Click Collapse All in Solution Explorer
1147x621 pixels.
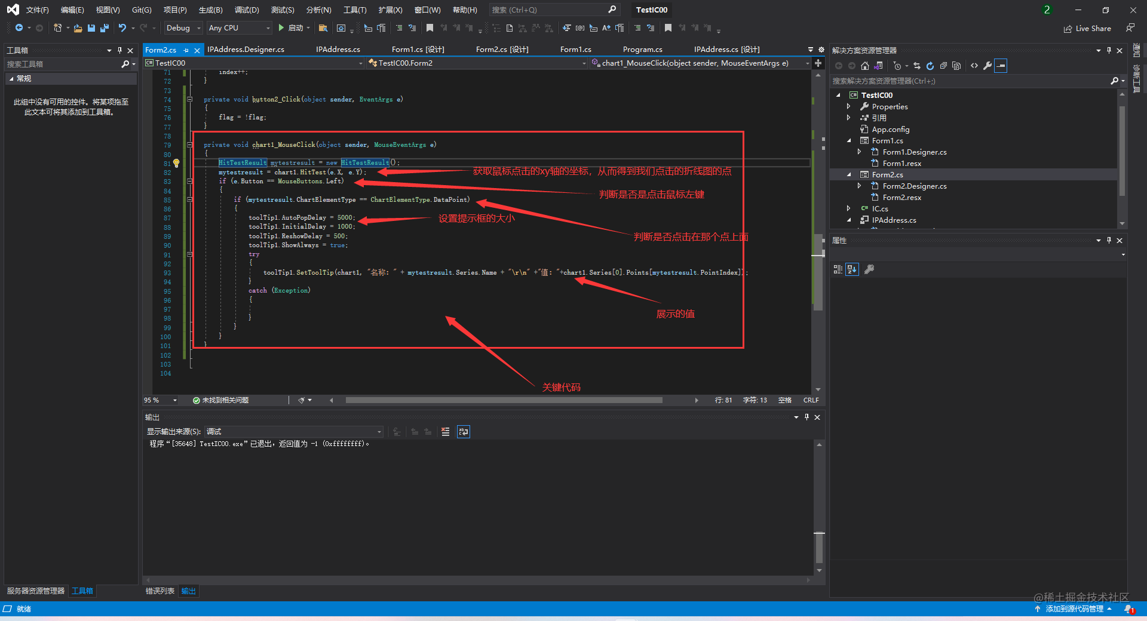943,66
